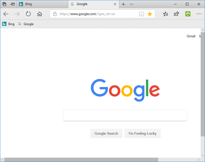Toggle the yellow favorites star
This screenshot has height=162, width=205.
[150, 14]
